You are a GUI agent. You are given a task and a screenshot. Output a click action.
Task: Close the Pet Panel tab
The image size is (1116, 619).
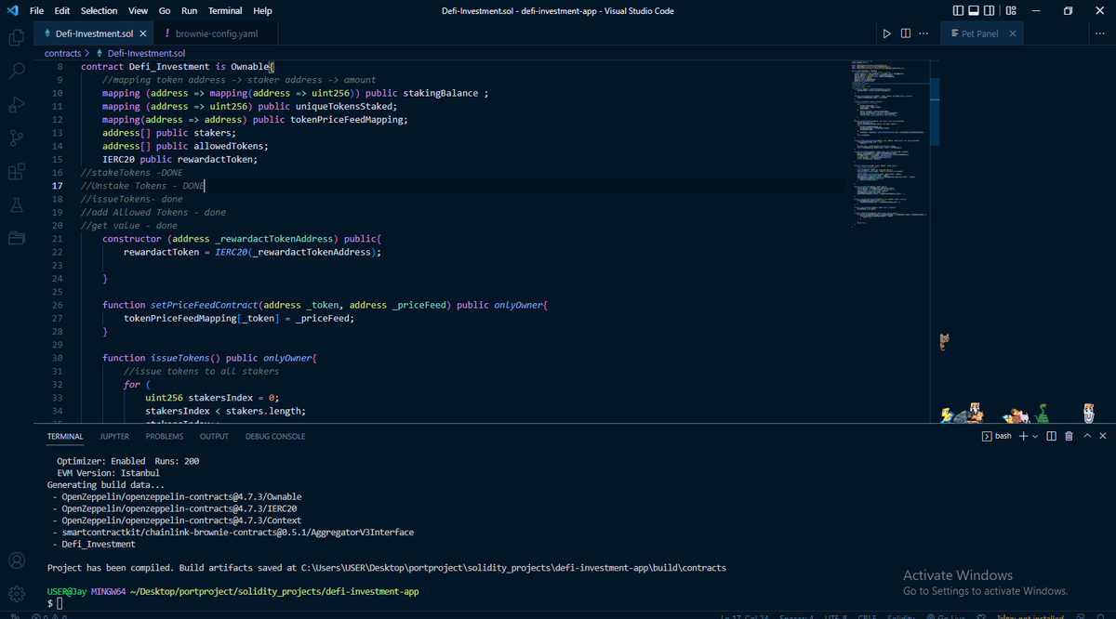pyautogui.click(x=1012, y=33)
